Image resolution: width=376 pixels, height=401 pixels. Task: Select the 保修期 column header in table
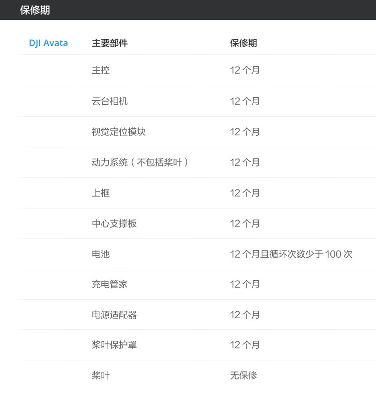pyautogui.click(x=243, y=43)
